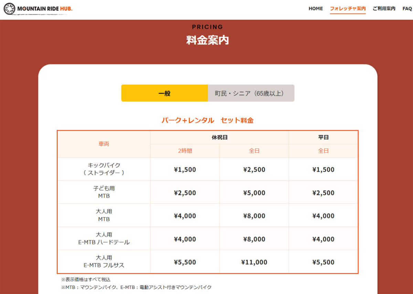Click the 大人用 MTB row label
Image resolution: width=413 pixels, height=294 pixels.
tap(104, 215)
